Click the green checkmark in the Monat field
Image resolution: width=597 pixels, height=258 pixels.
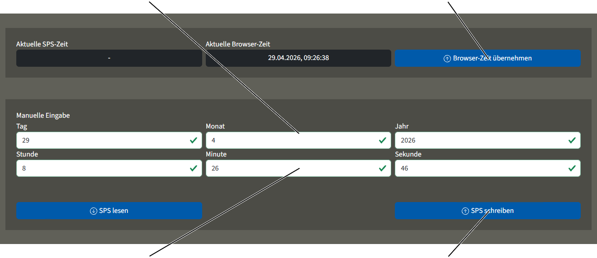tap(382, 140)
